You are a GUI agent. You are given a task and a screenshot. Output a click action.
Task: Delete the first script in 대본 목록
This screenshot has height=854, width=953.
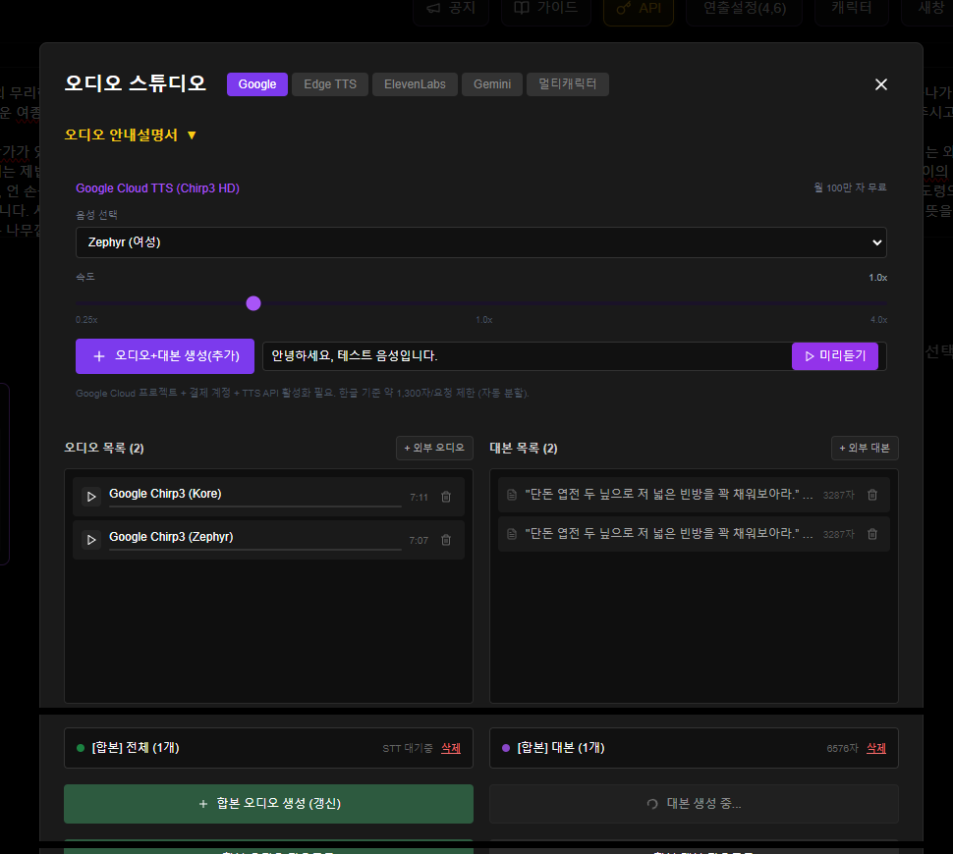pyautogui.click(x=872, y=495)
